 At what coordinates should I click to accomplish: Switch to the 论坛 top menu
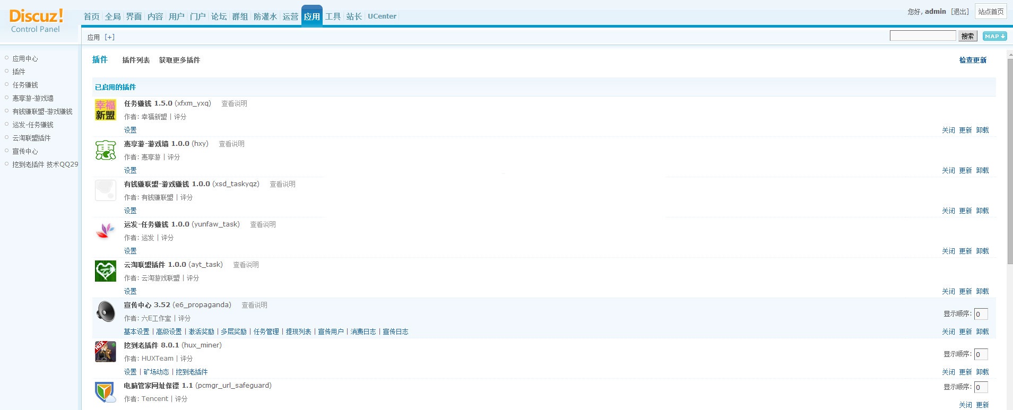(219, 16)
